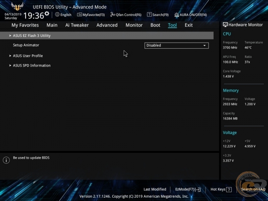
Task: Click the 04/13/2019 date
Action: (13, 14)
